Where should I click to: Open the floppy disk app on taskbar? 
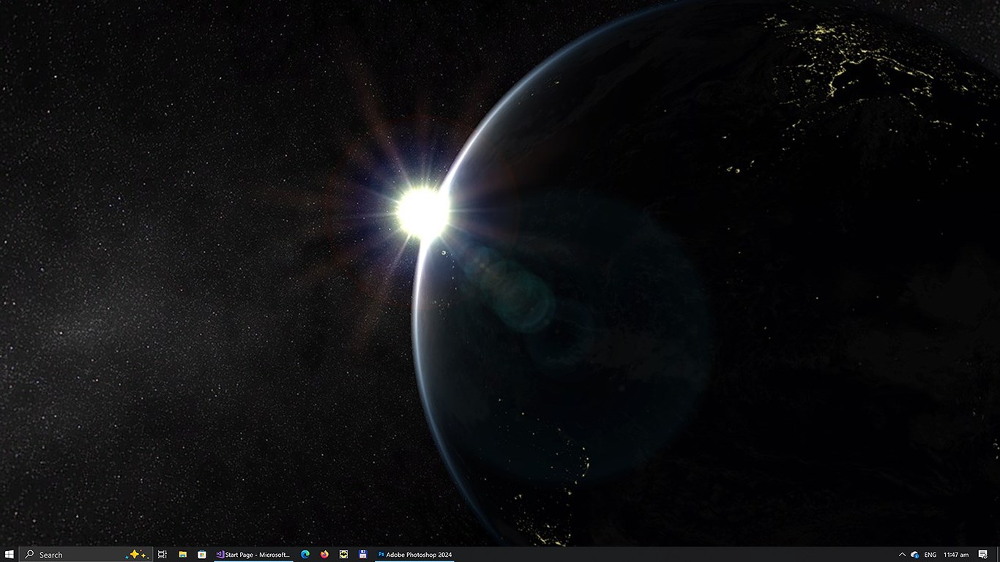point(362,555)
